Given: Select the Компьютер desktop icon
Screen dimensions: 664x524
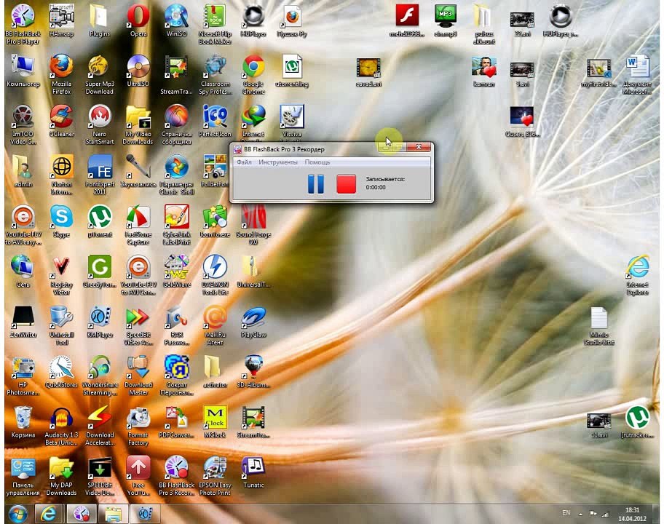Looking at the screenshot, I should tap(23, 71).
